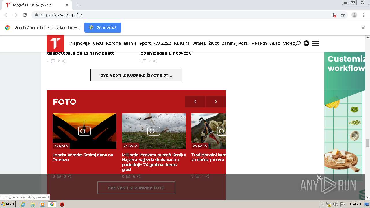This screenshot has height=208, width=370.
Task: Click share icon under nesvest article
Action: coord(155,61)
